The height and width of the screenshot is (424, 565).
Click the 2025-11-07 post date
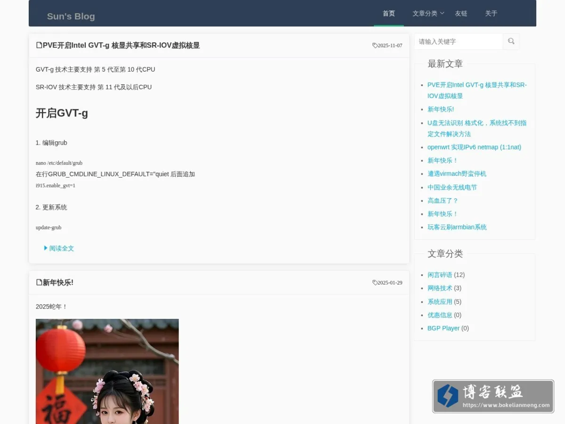pos(390,46)
